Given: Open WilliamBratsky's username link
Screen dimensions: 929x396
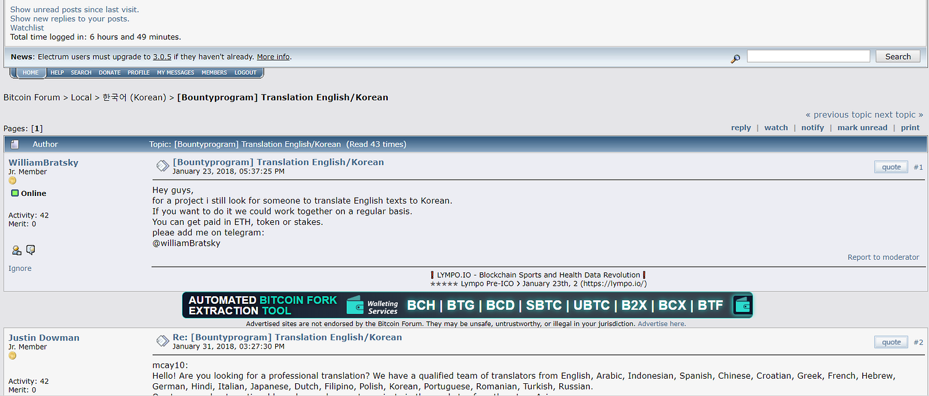Looking at the screenshot, I should [x=44, y=163].
